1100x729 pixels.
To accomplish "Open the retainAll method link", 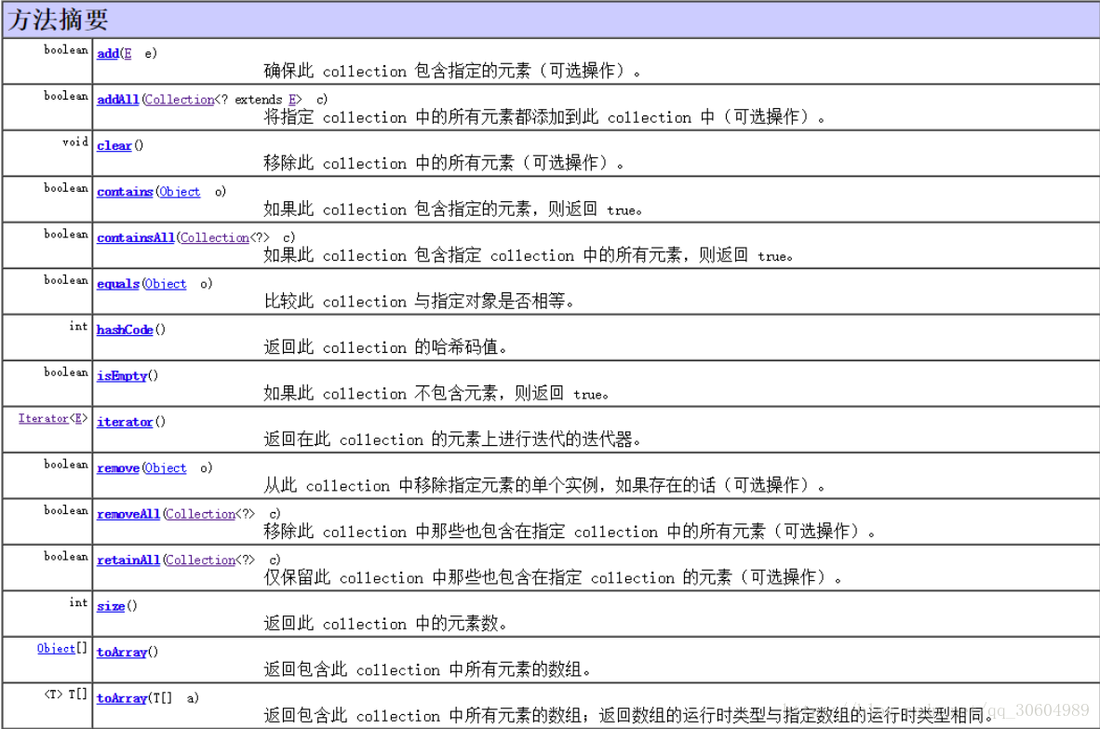I will pos(128,560).
